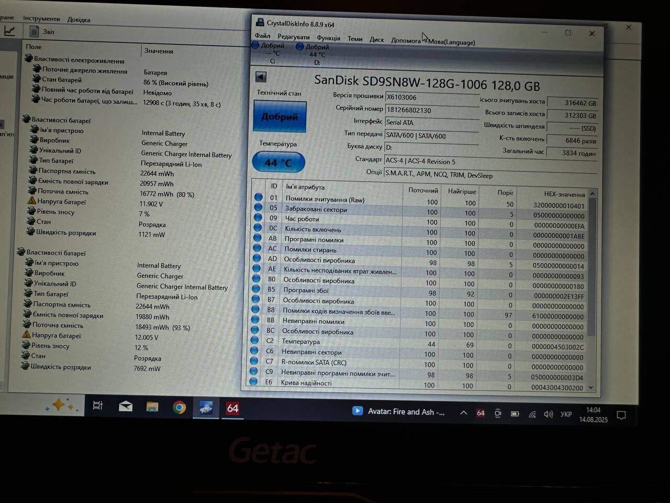Click the blue Добрий health status button

[x=280, y=116]
